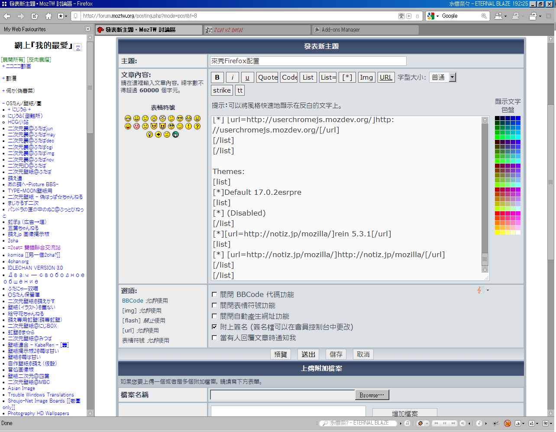
Task: Enable 關閉 BBCode 代碼功能 checkbox
Action: coord(214,294)
